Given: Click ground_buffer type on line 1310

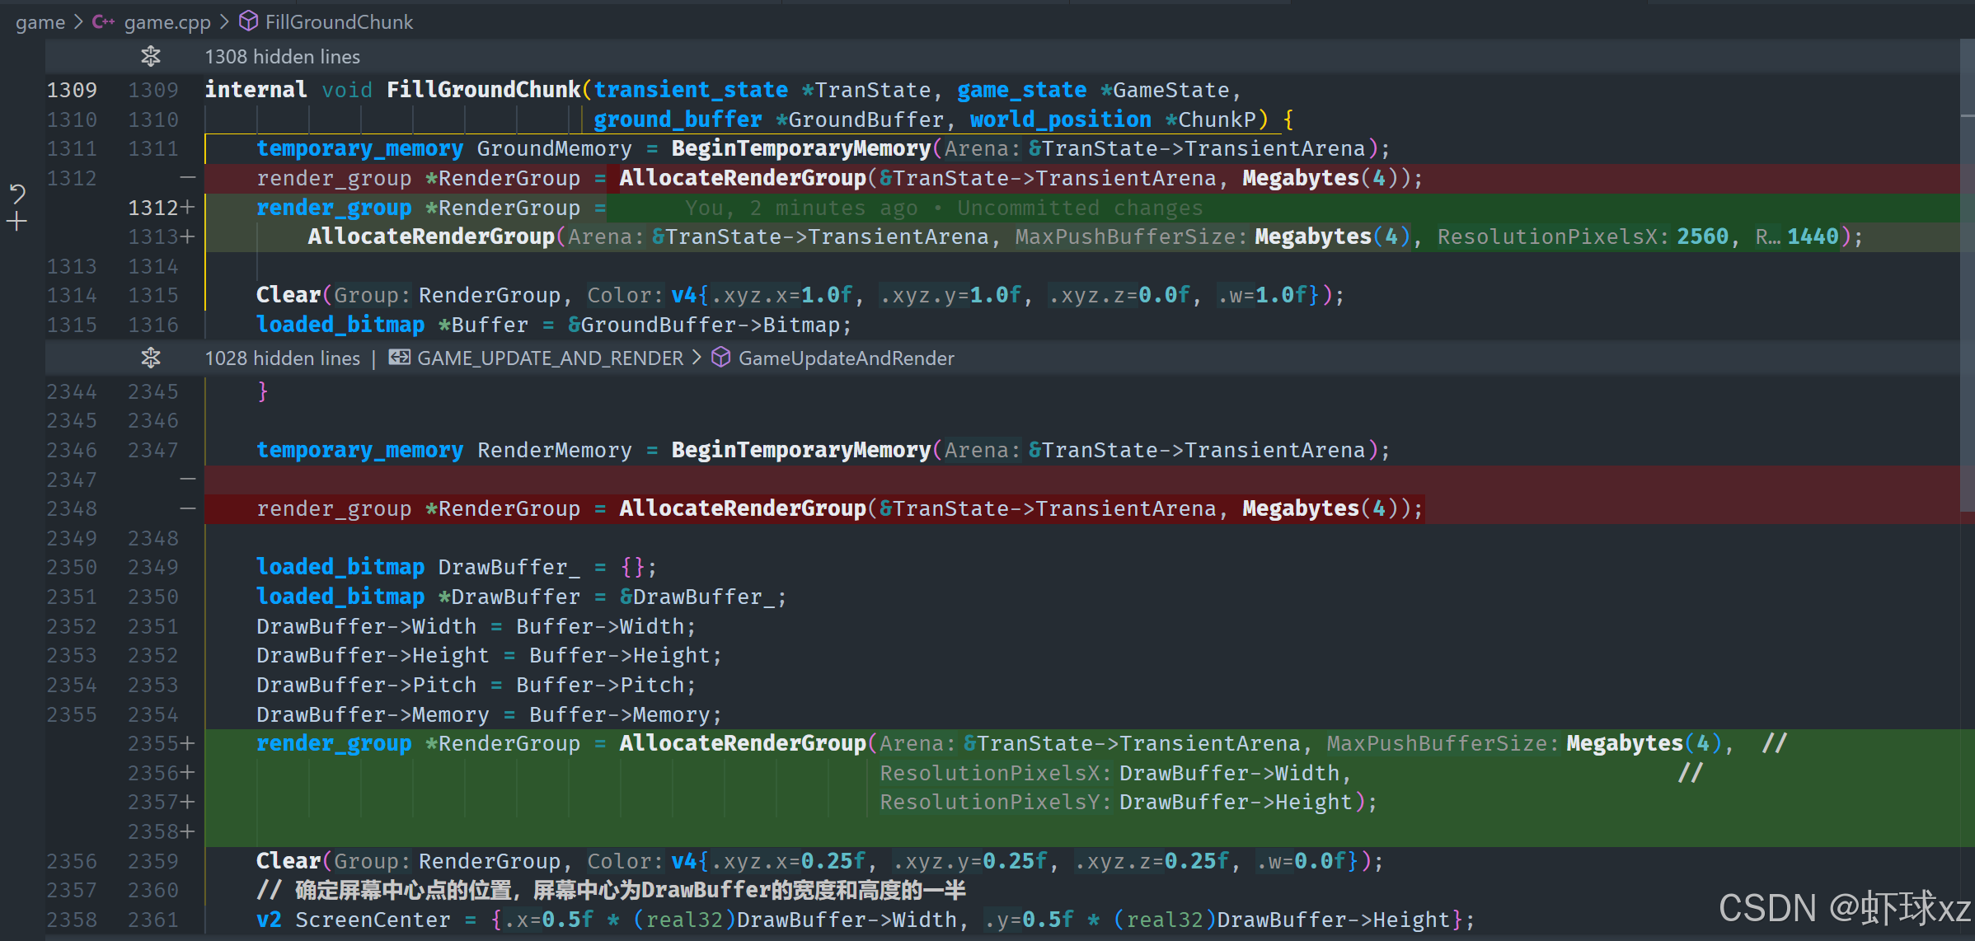Looking at the screenshot, I should coord(678,119).
